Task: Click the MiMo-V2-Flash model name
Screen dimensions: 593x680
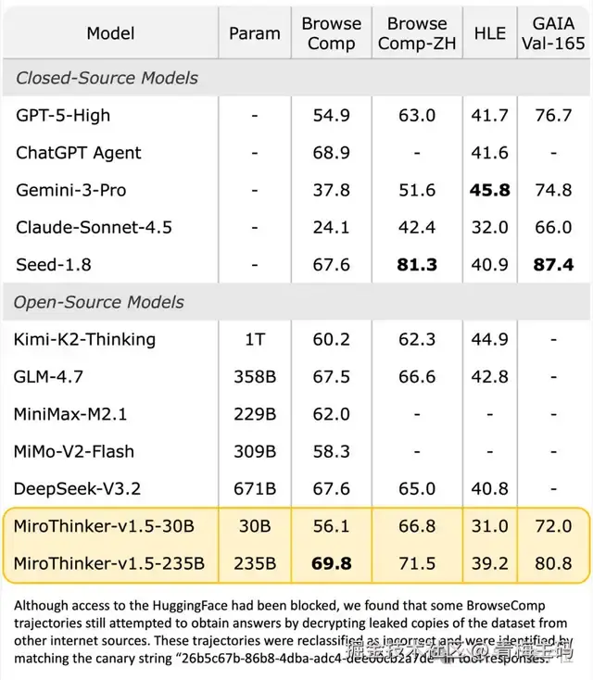Action: (75, 451)
